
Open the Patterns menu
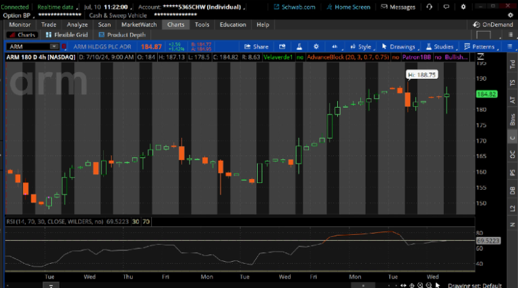tap(480, 47)
